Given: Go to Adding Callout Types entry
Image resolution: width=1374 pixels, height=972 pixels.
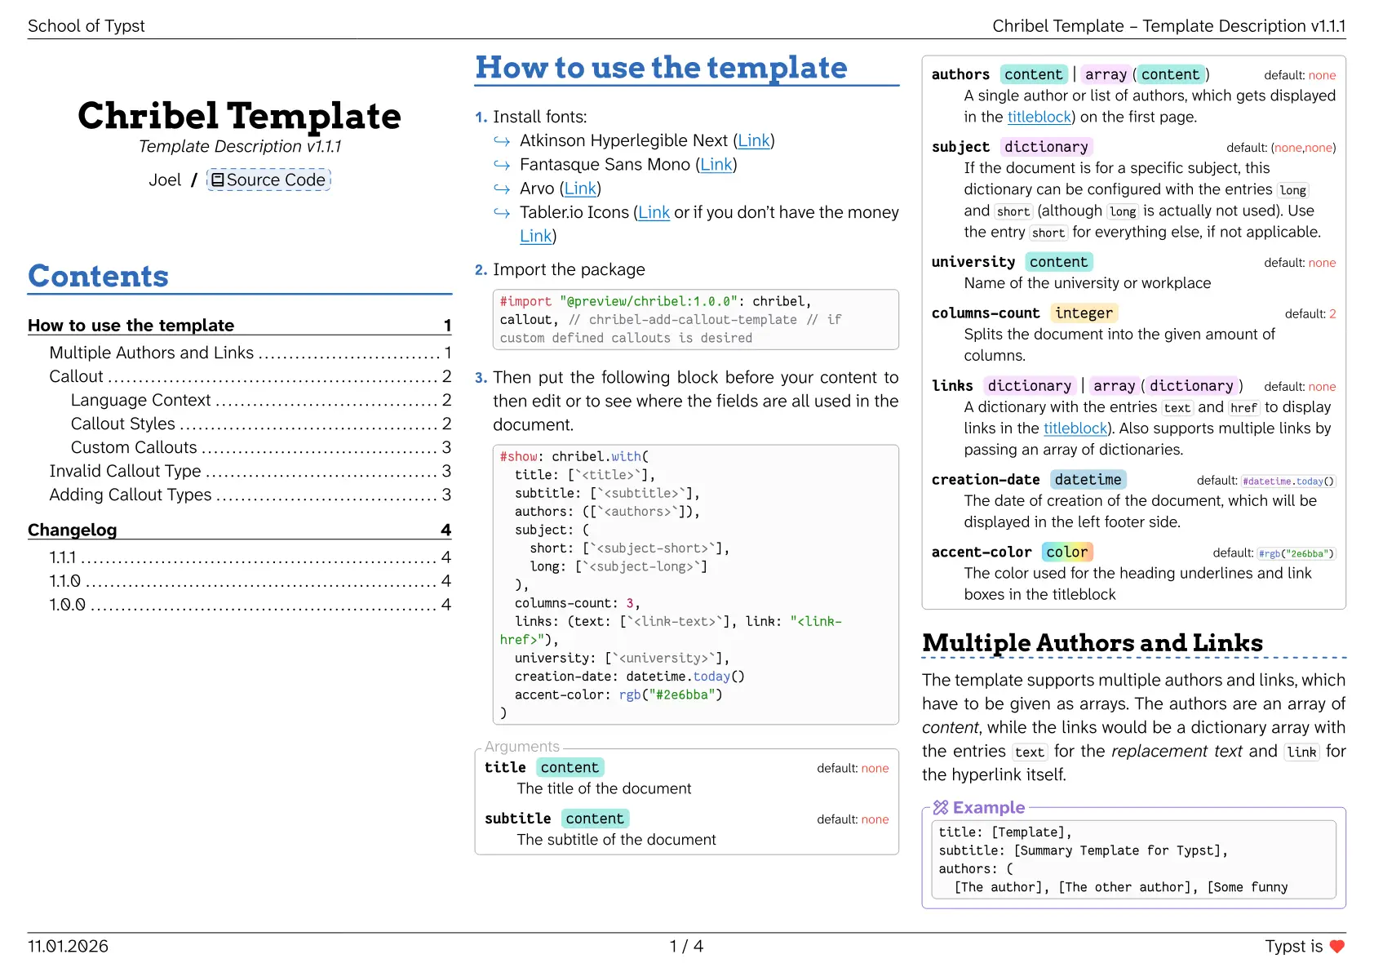Looking at the screenshot, I should click(131, 495).
